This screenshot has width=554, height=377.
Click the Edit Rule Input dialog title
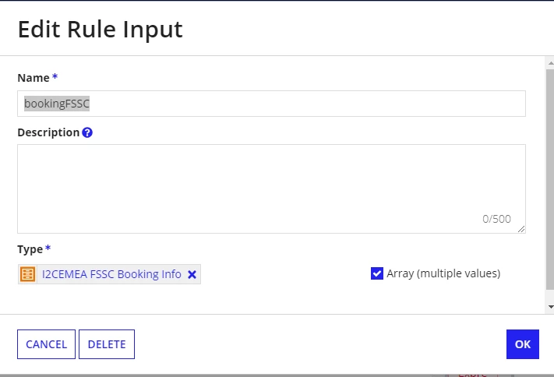[x=101, y=29]
